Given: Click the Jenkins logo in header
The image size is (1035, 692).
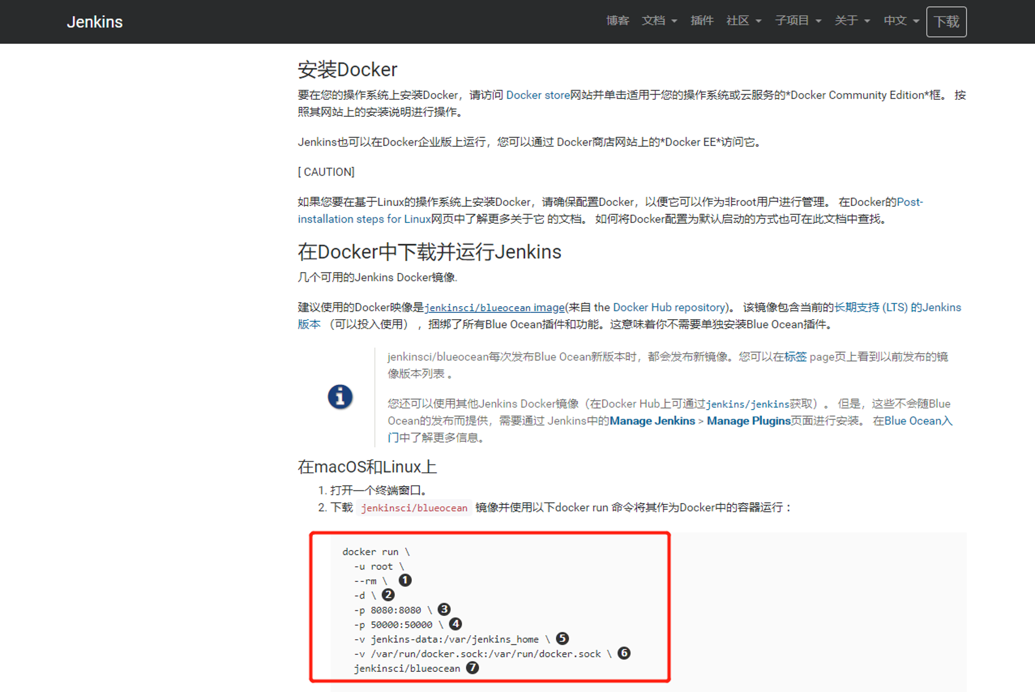Looking at the screenshot, I should pyautogui.click(x=95, y=22).
